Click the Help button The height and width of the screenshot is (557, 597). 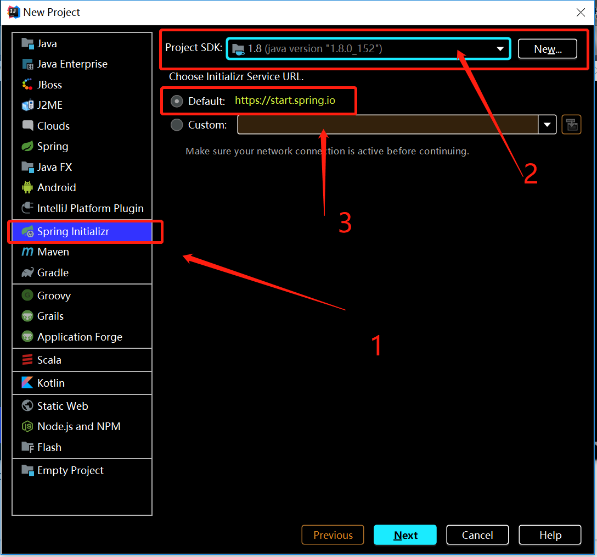[x=550, y=535]
